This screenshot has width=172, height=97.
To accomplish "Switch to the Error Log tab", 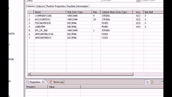I will tap(59, 82).
